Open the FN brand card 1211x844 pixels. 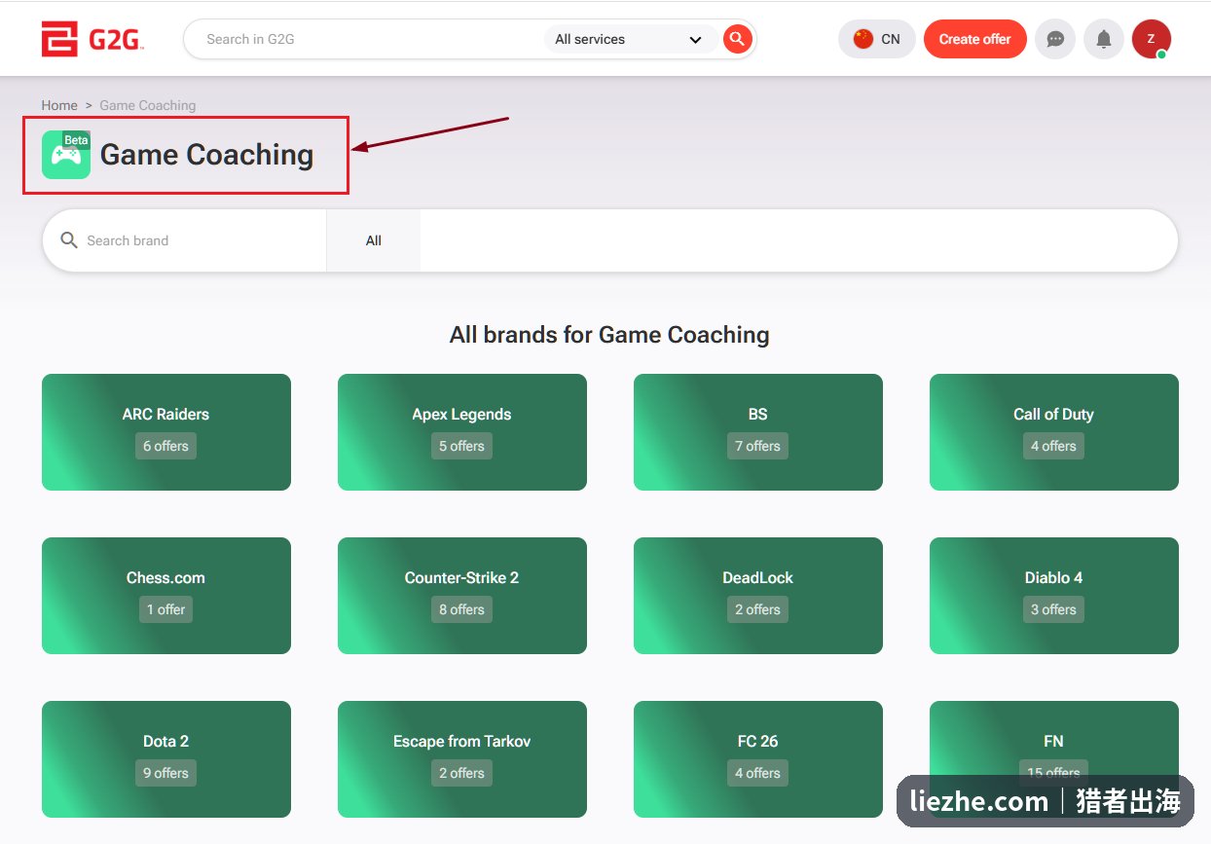pos(1054,759)
